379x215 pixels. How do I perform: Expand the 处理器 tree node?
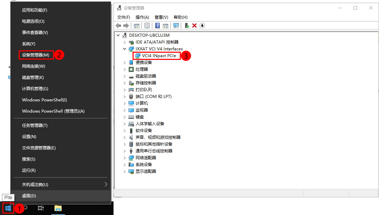(x=124, y=69)
